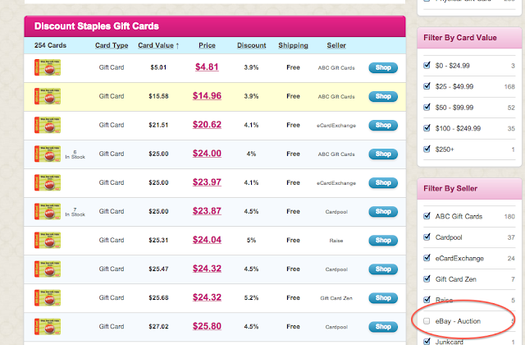This screenshot has width=525, height=345.
Task: Uncheck the ABC Gift Cards seller filter
Action: pos(427,216)
